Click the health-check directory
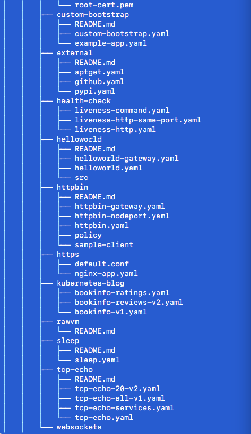The image size is (251, 434). (x=84, y=101)
